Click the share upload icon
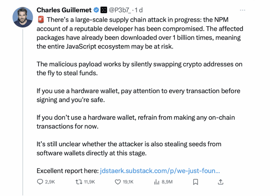Screen dimensions: 280x196 tap(221, 182)
